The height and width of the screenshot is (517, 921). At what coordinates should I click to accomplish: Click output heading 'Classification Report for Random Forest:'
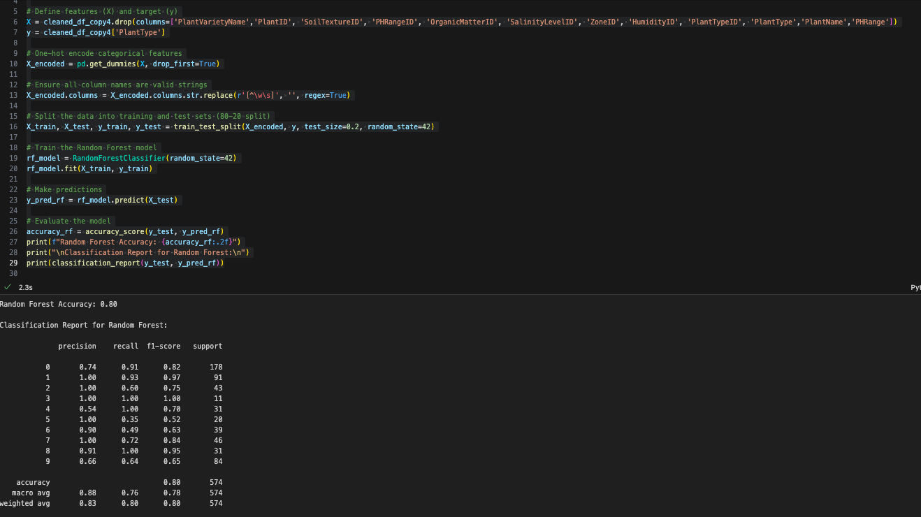point(84,325)
